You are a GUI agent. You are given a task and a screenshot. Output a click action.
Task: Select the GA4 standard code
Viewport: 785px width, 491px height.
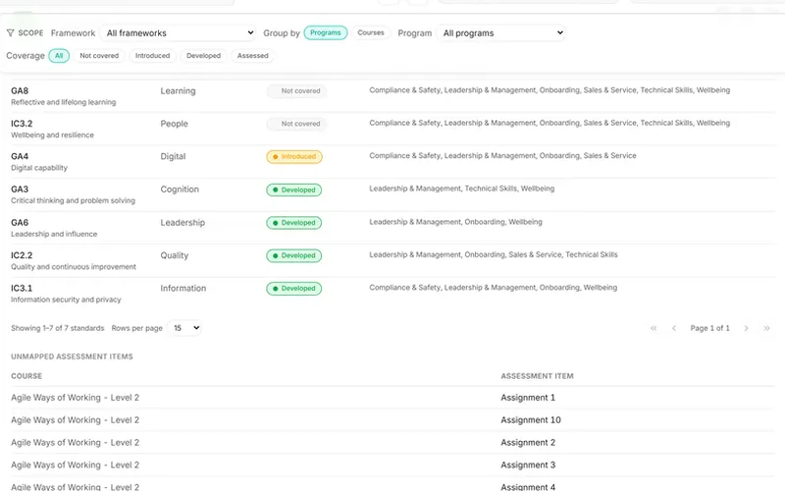[x=20, y=156]
